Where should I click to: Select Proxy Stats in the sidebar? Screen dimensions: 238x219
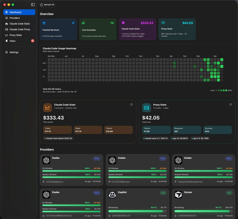[x=19, y=35]
